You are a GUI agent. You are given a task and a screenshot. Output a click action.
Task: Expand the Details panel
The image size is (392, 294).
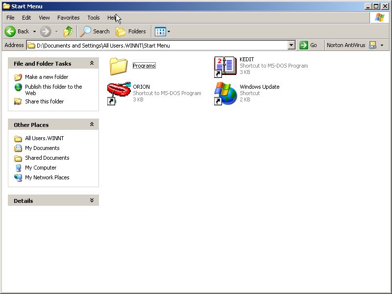92,200
